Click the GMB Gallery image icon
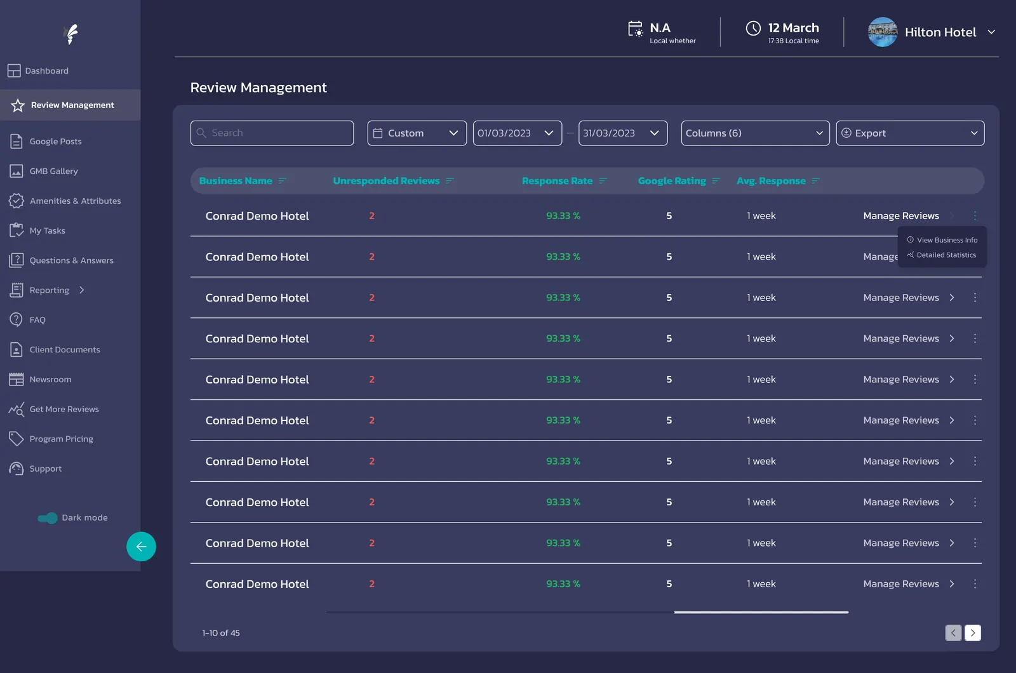The height and width of the screenshot is (673, 1016). 17,171
